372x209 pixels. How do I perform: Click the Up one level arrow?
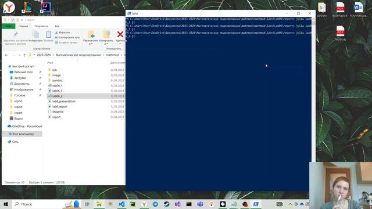pyautogui.click(x=24, y=55)
